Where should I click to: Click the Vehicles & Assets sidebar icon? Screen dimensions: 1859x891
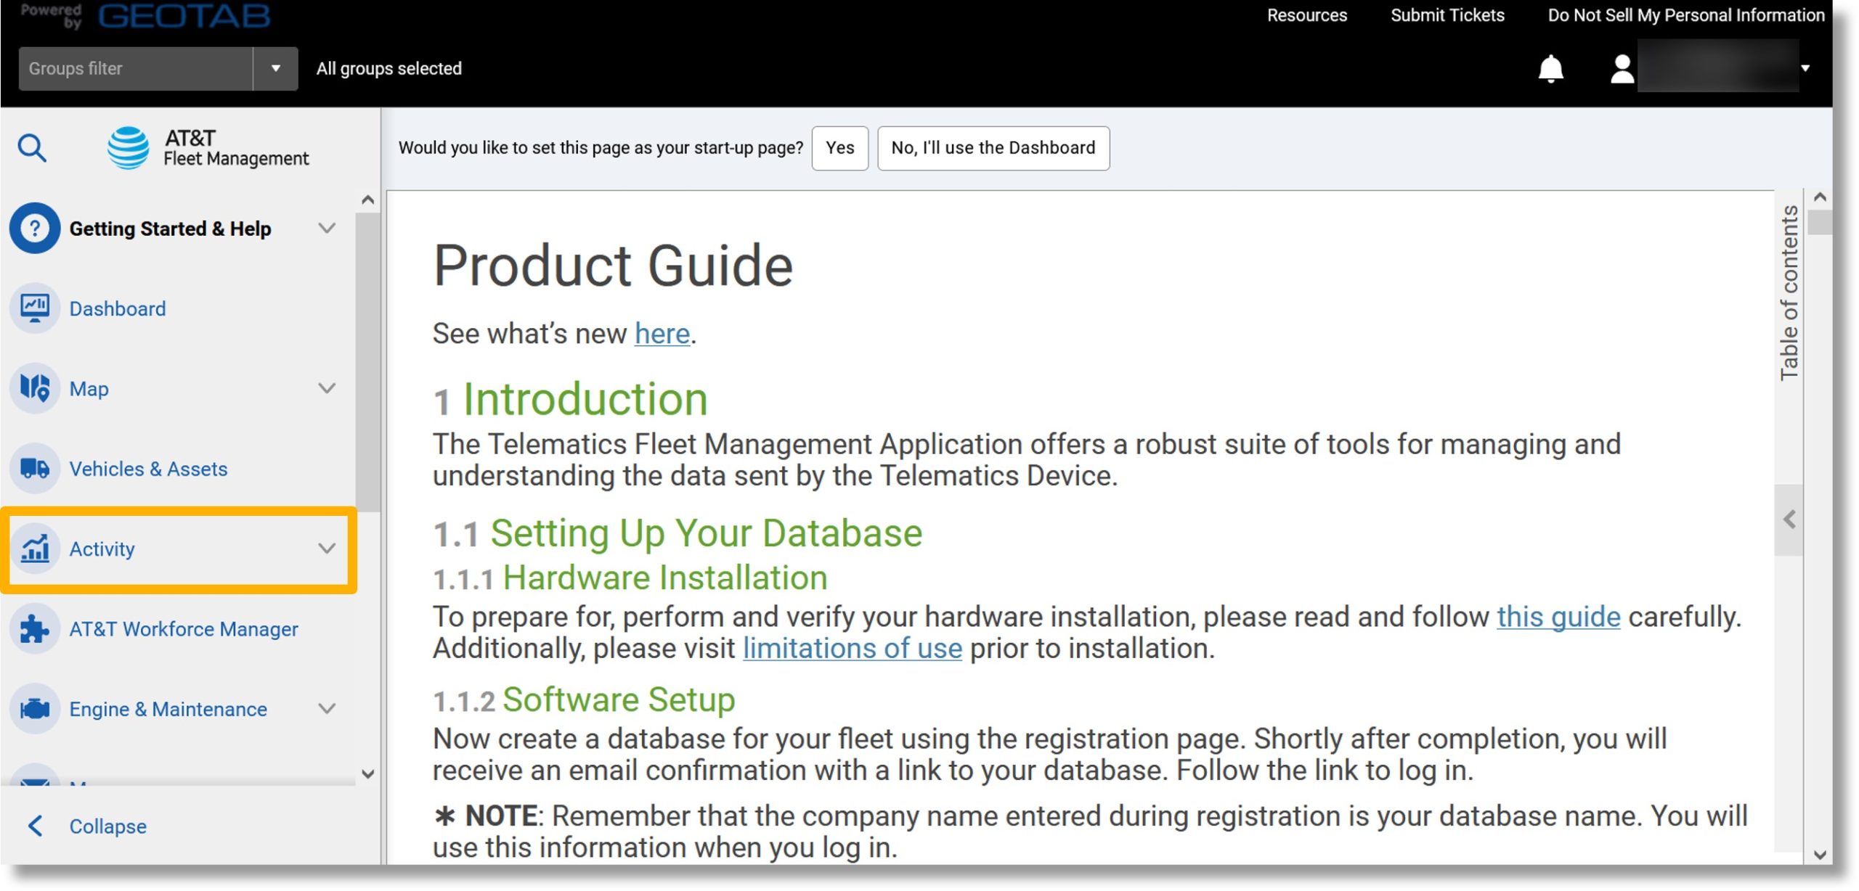(34, 467)
